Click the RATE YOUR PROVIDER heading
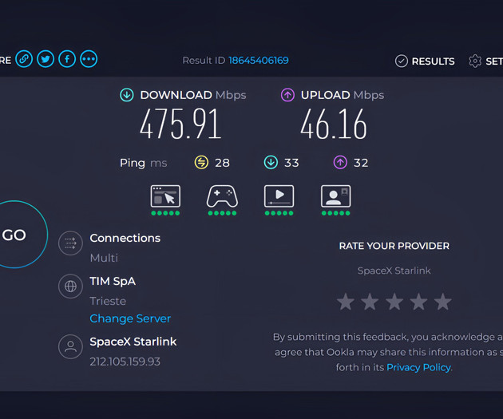The height and width of the screenshot is (419, 503). (394, 246)
